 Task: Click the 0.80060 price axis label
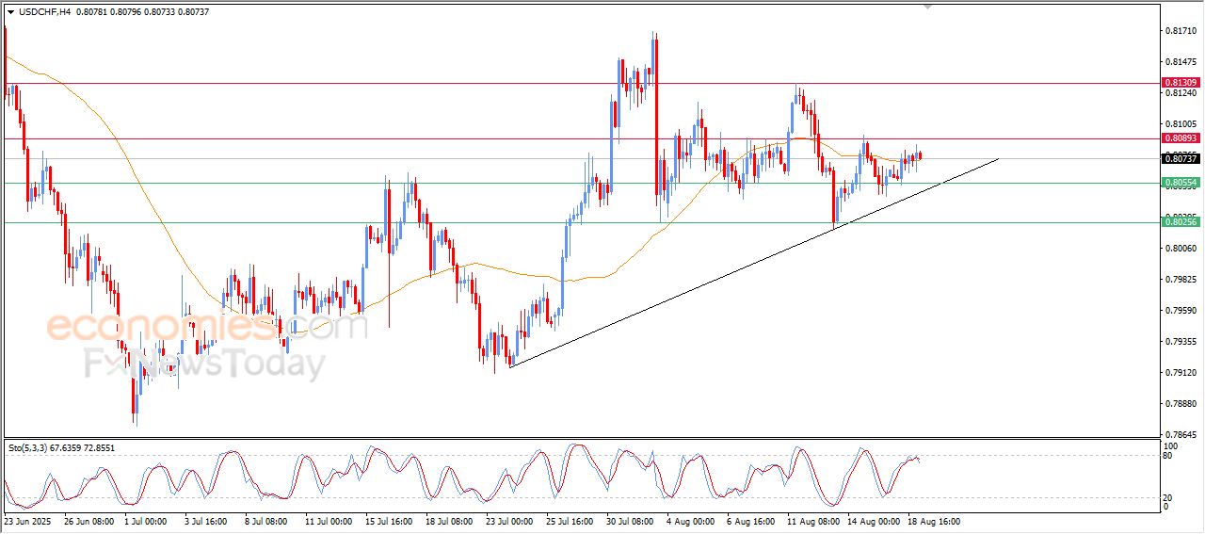pyautogui.click(x=1181, y=249)
